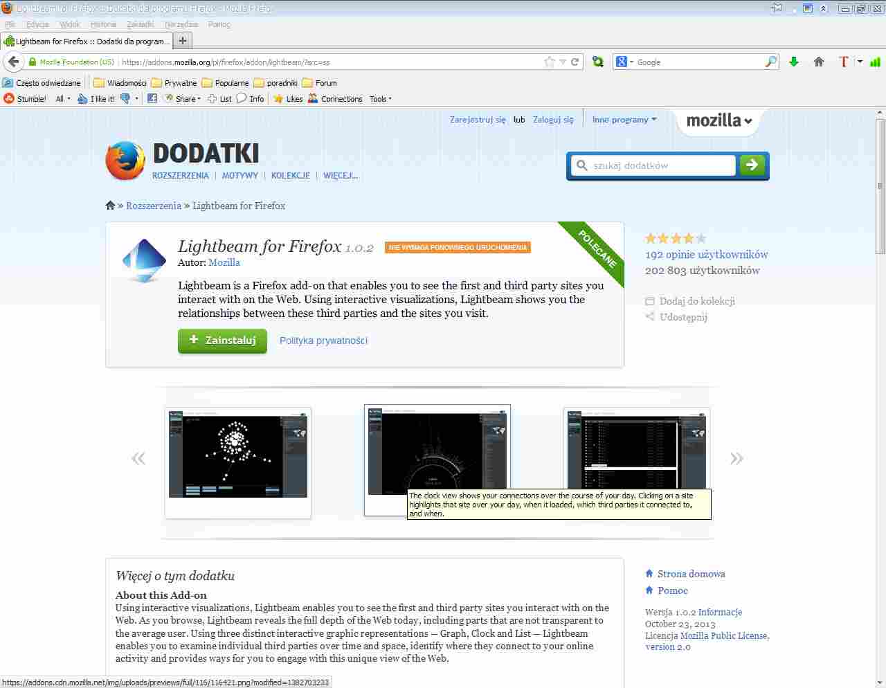Click the thumbs-down icon on the StumbleUpon toolbar
886x688 pixels.
pyautogui.click(x=125, y=99)
